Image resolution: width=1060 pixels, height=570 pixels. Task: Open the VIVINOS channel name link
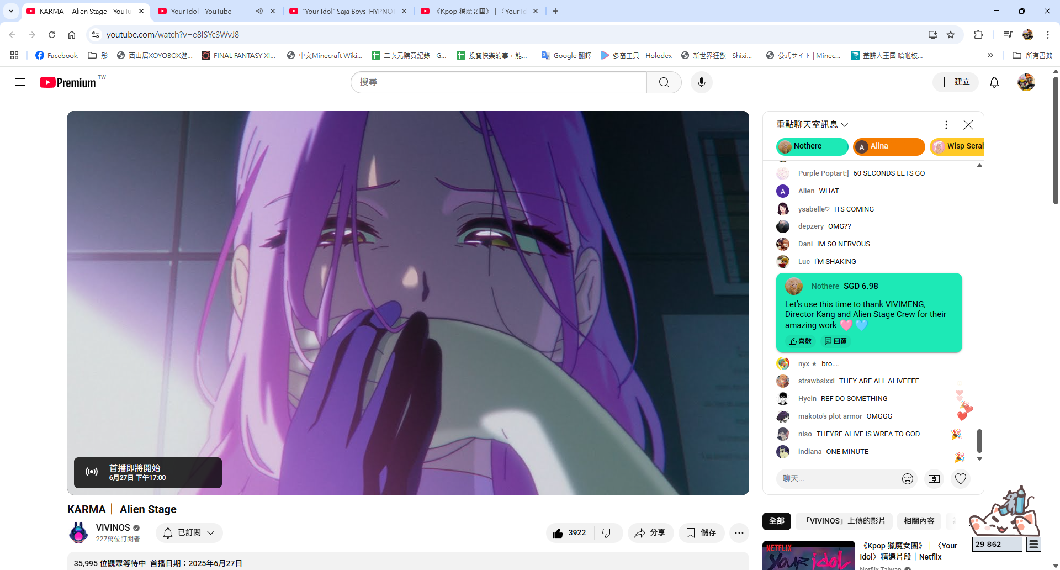point(113,527)
